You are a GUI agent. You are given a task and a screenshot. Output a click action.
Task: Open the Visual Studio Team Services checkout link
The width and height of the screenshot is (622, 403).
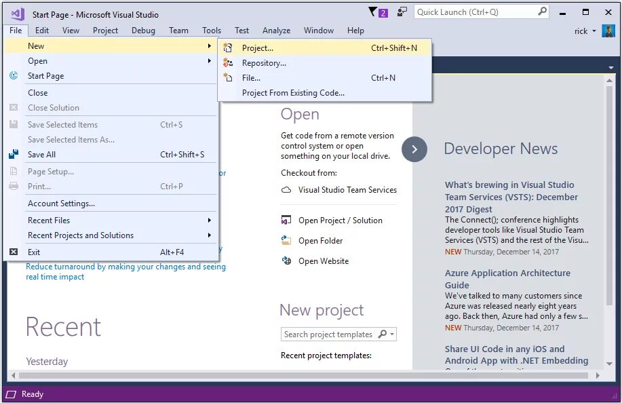[347, 190]
